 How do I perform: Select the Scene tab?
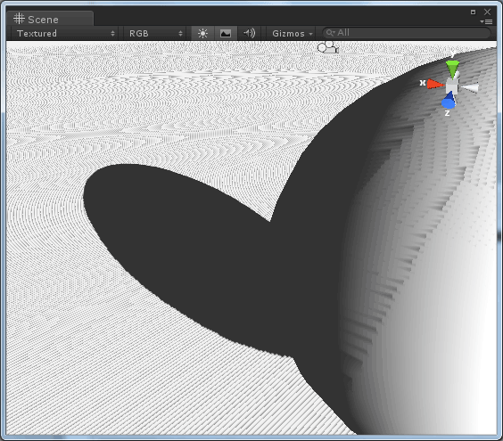tap(50, 20)
